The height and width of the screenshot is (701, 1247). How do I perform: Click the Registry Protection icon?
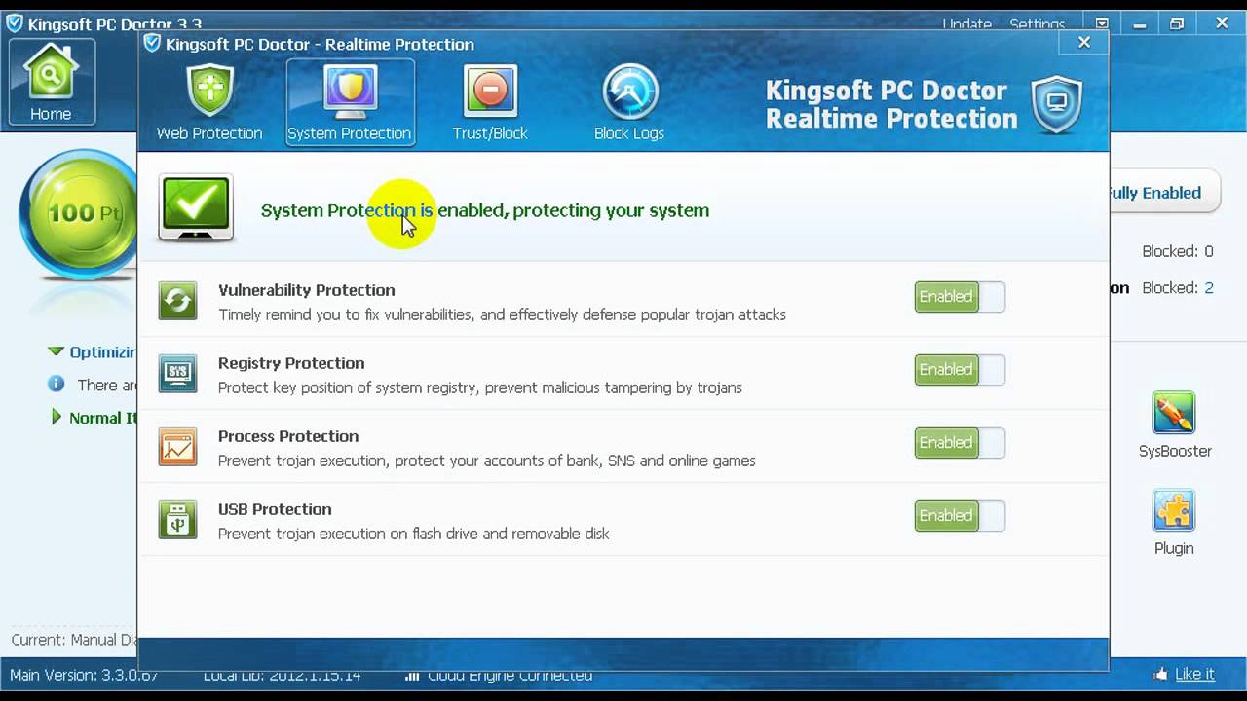coord(177,374)
